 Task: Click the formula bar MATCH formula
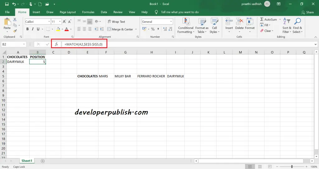click(83, 44)
